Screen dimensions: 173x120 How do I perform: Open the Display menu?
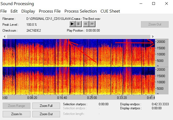tap(28, 11)
